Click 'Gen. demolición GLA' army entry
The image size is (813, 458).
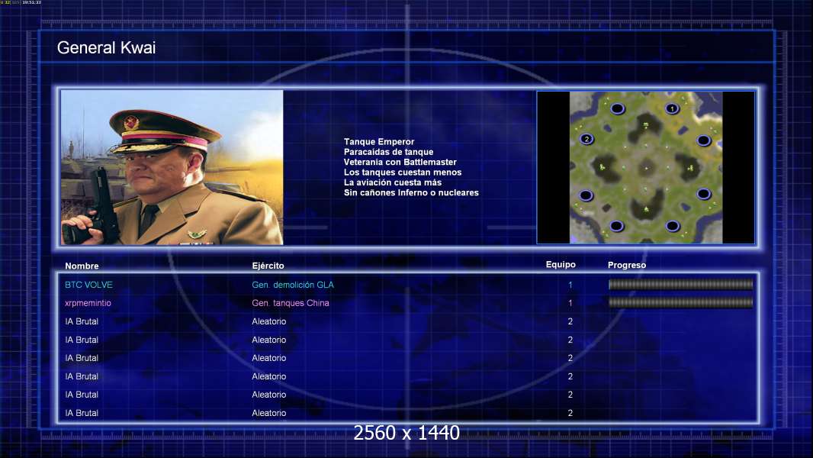(x=293, y=285)
